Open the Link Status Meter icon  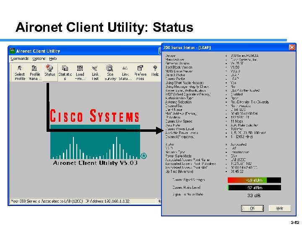click(x=125, y=73)
